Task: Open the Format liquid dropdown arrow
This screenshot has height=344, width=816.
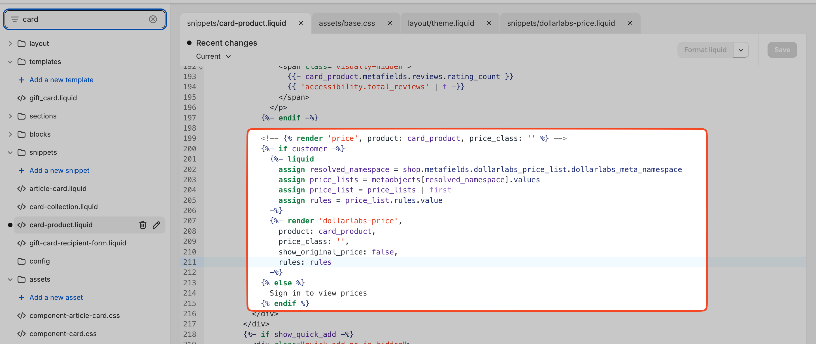Action: tap(741, 50)
